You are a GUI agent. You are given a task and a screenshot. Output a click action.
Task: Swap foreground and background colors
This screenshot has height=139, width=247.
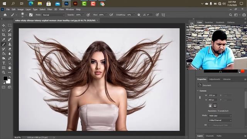coord(10,77)
